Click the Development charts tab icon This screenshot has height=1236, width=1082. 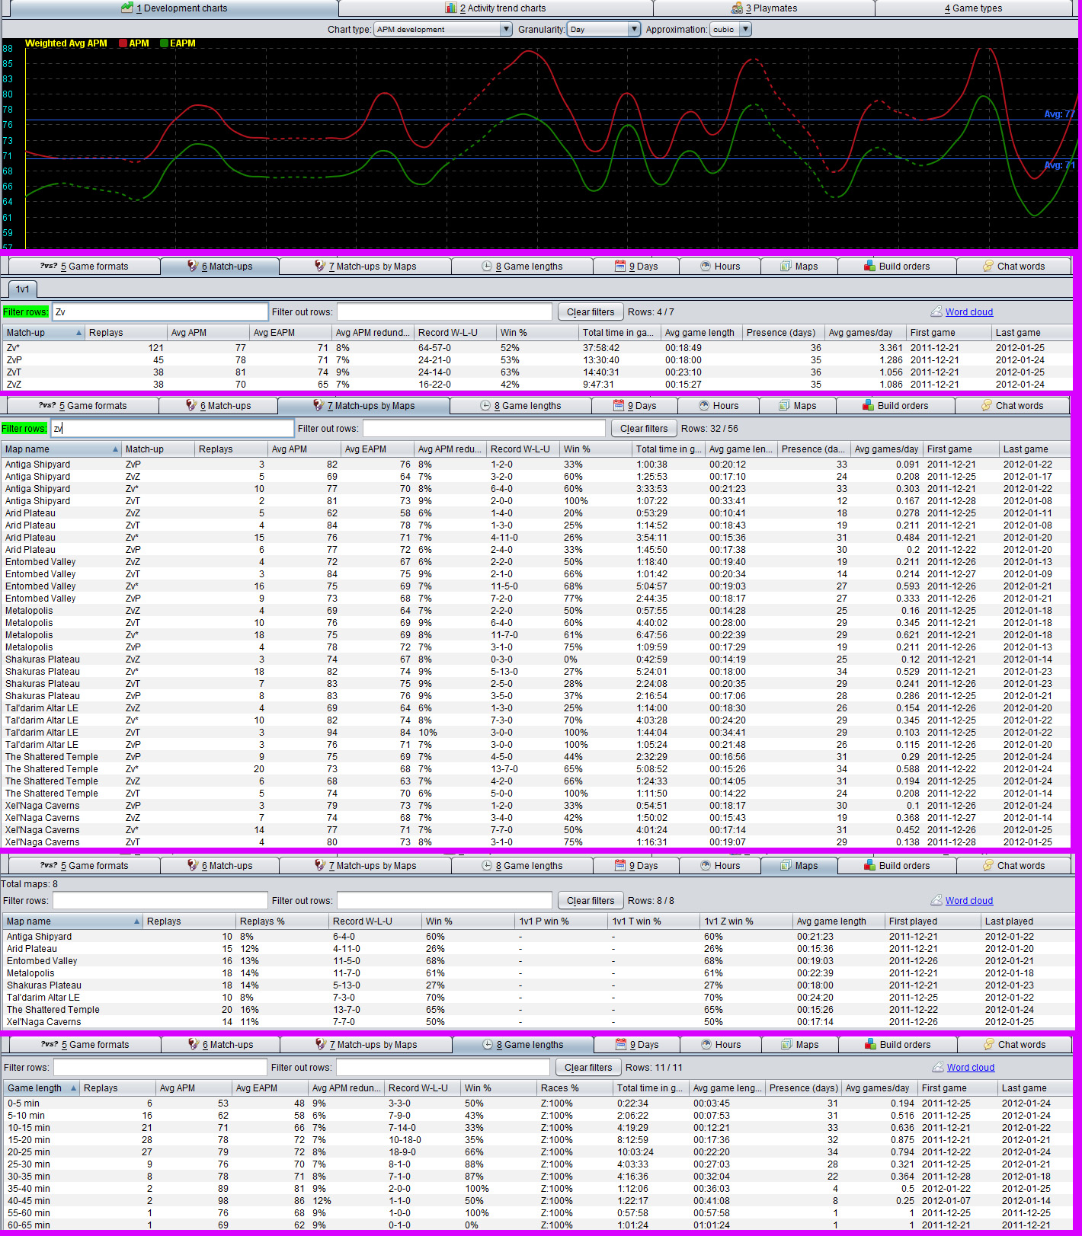[x=127, y=8]
